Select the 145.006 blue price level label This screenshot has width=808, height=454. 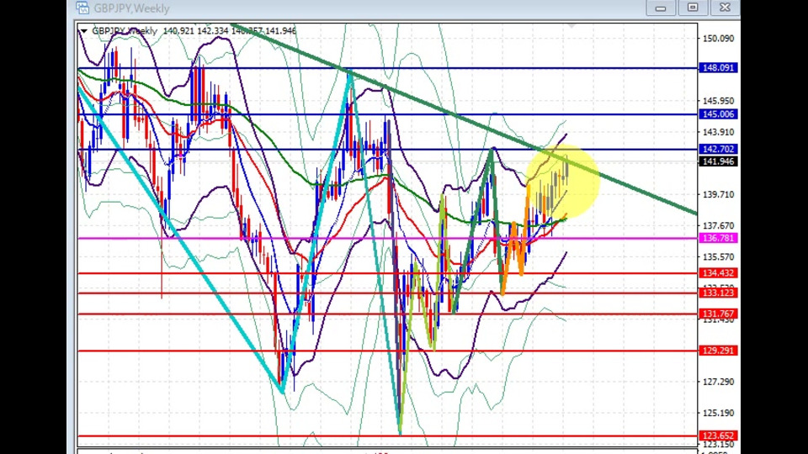pyautogui.click(x=718, y=113)
